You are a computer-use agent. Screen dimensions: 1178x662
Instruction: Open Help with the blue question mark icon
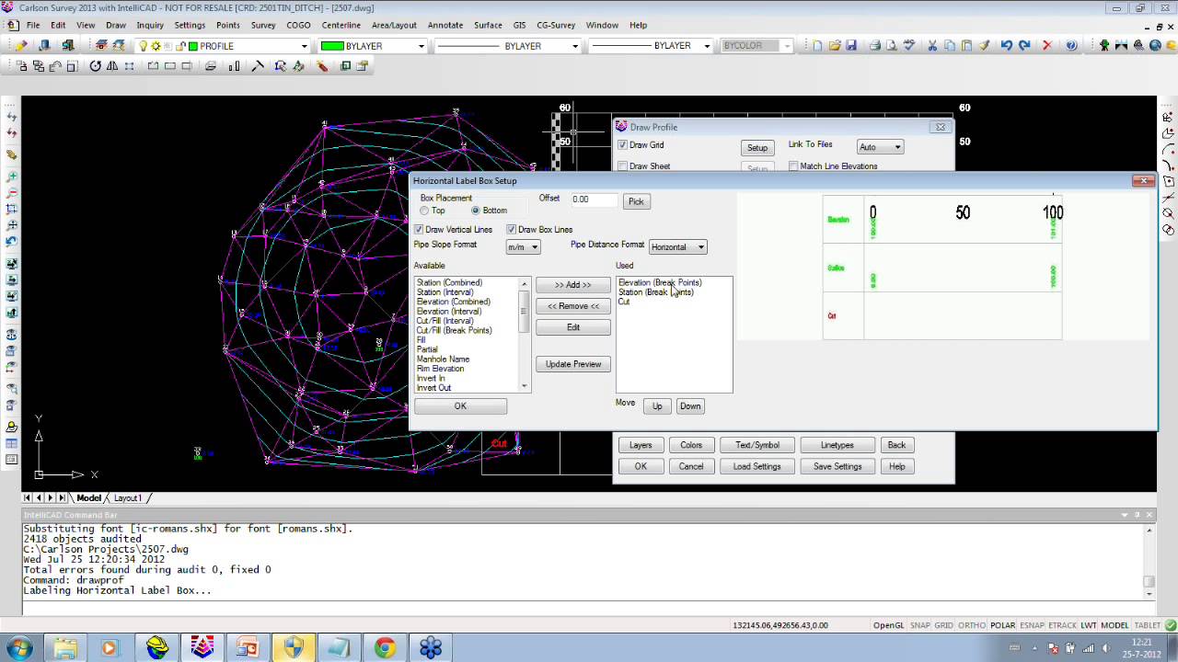tap(1071, 46)
